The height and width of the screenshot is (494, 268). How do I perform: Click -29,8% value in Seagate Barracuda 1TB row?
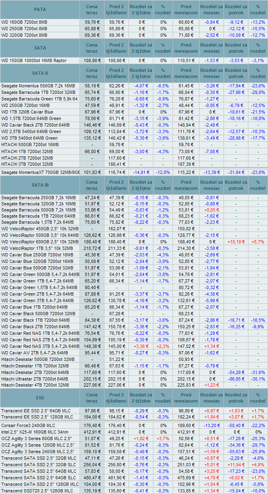click(258, 92)
